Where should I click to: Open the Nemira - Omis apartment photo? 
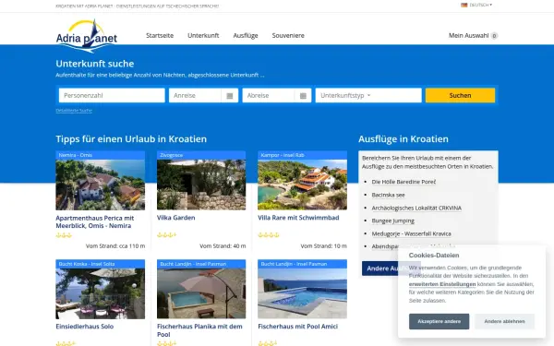(x=101, y=185)
